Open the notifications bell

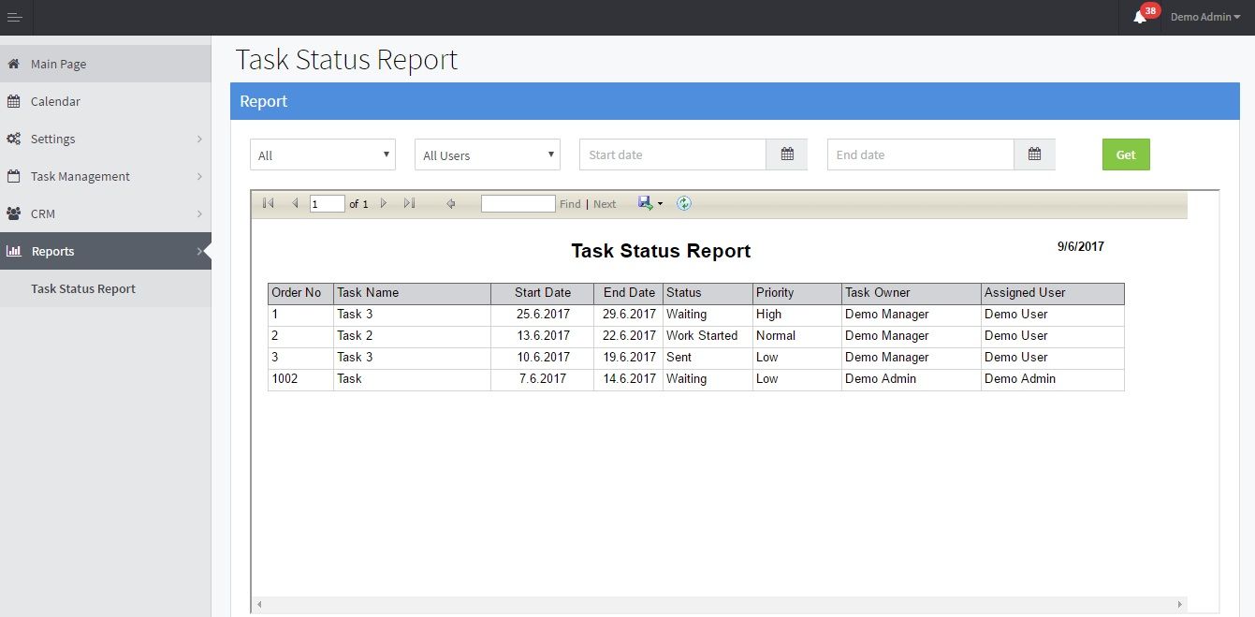1139,17
